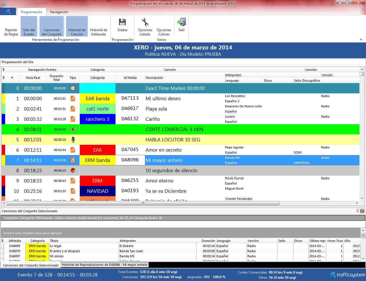Select Mi olvido row in bottom list
This screenshot has height=281, width=366.
point(180,256)
